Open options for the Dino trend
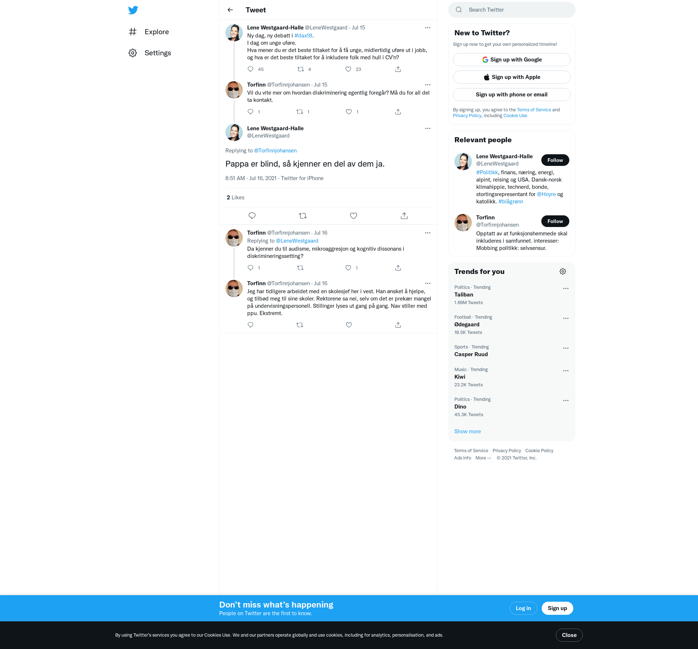The height and width of the screenshot is (649, 698). [x=566, y=401]
